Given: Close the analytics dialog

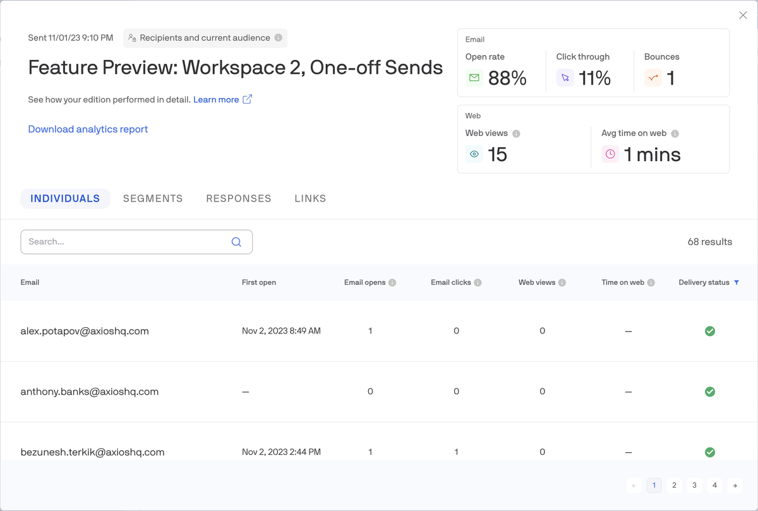Looking at the screenshot, I should click(x=743, y=16).
